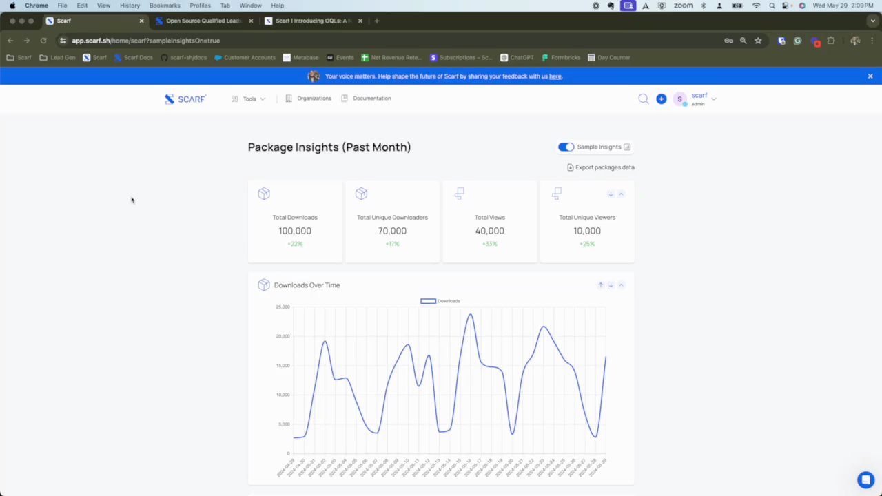Click the Scarf logo in the header

coord(185,99)
